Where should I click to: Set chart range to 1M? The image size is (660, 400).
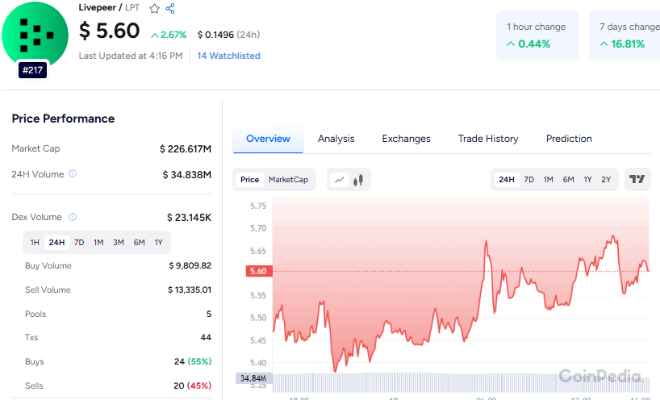point(548,180)
